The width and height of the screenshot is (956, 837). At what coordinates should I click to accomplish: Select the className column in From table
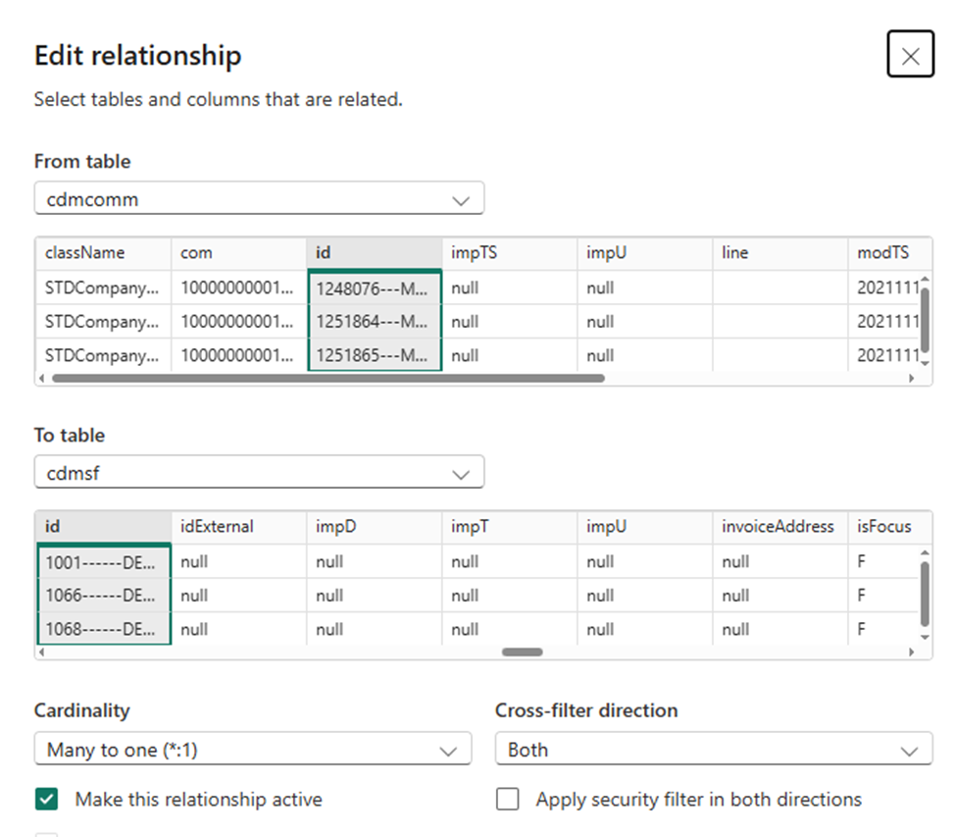point(104,253)
